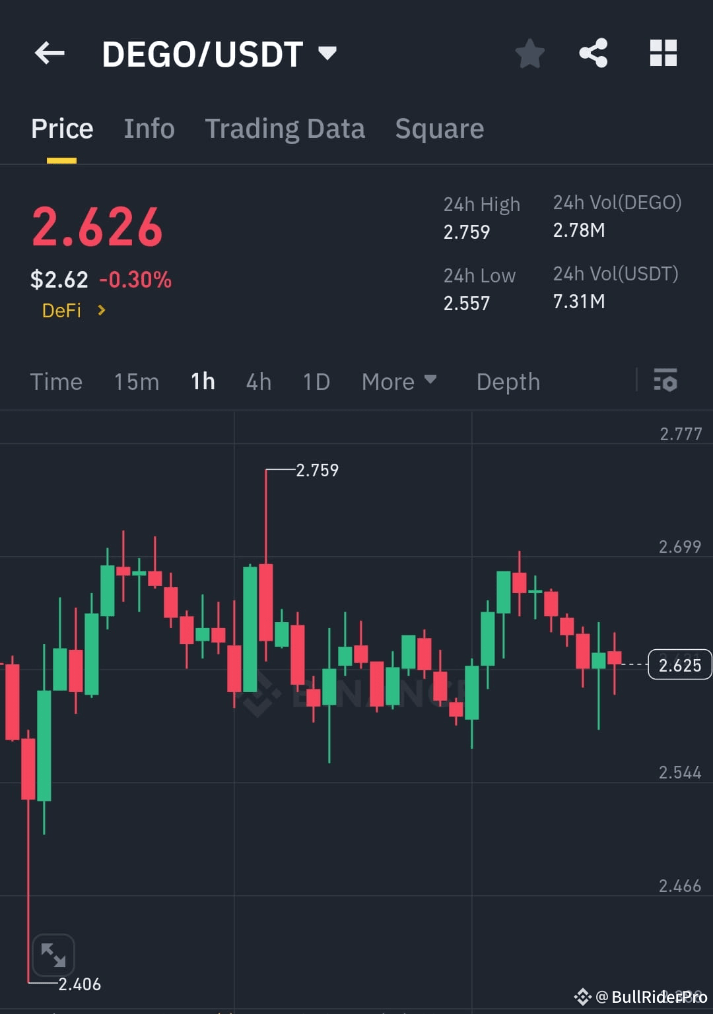Select the Info tab
Screen dimensions: 713x1014
click(x=149, y=128)
